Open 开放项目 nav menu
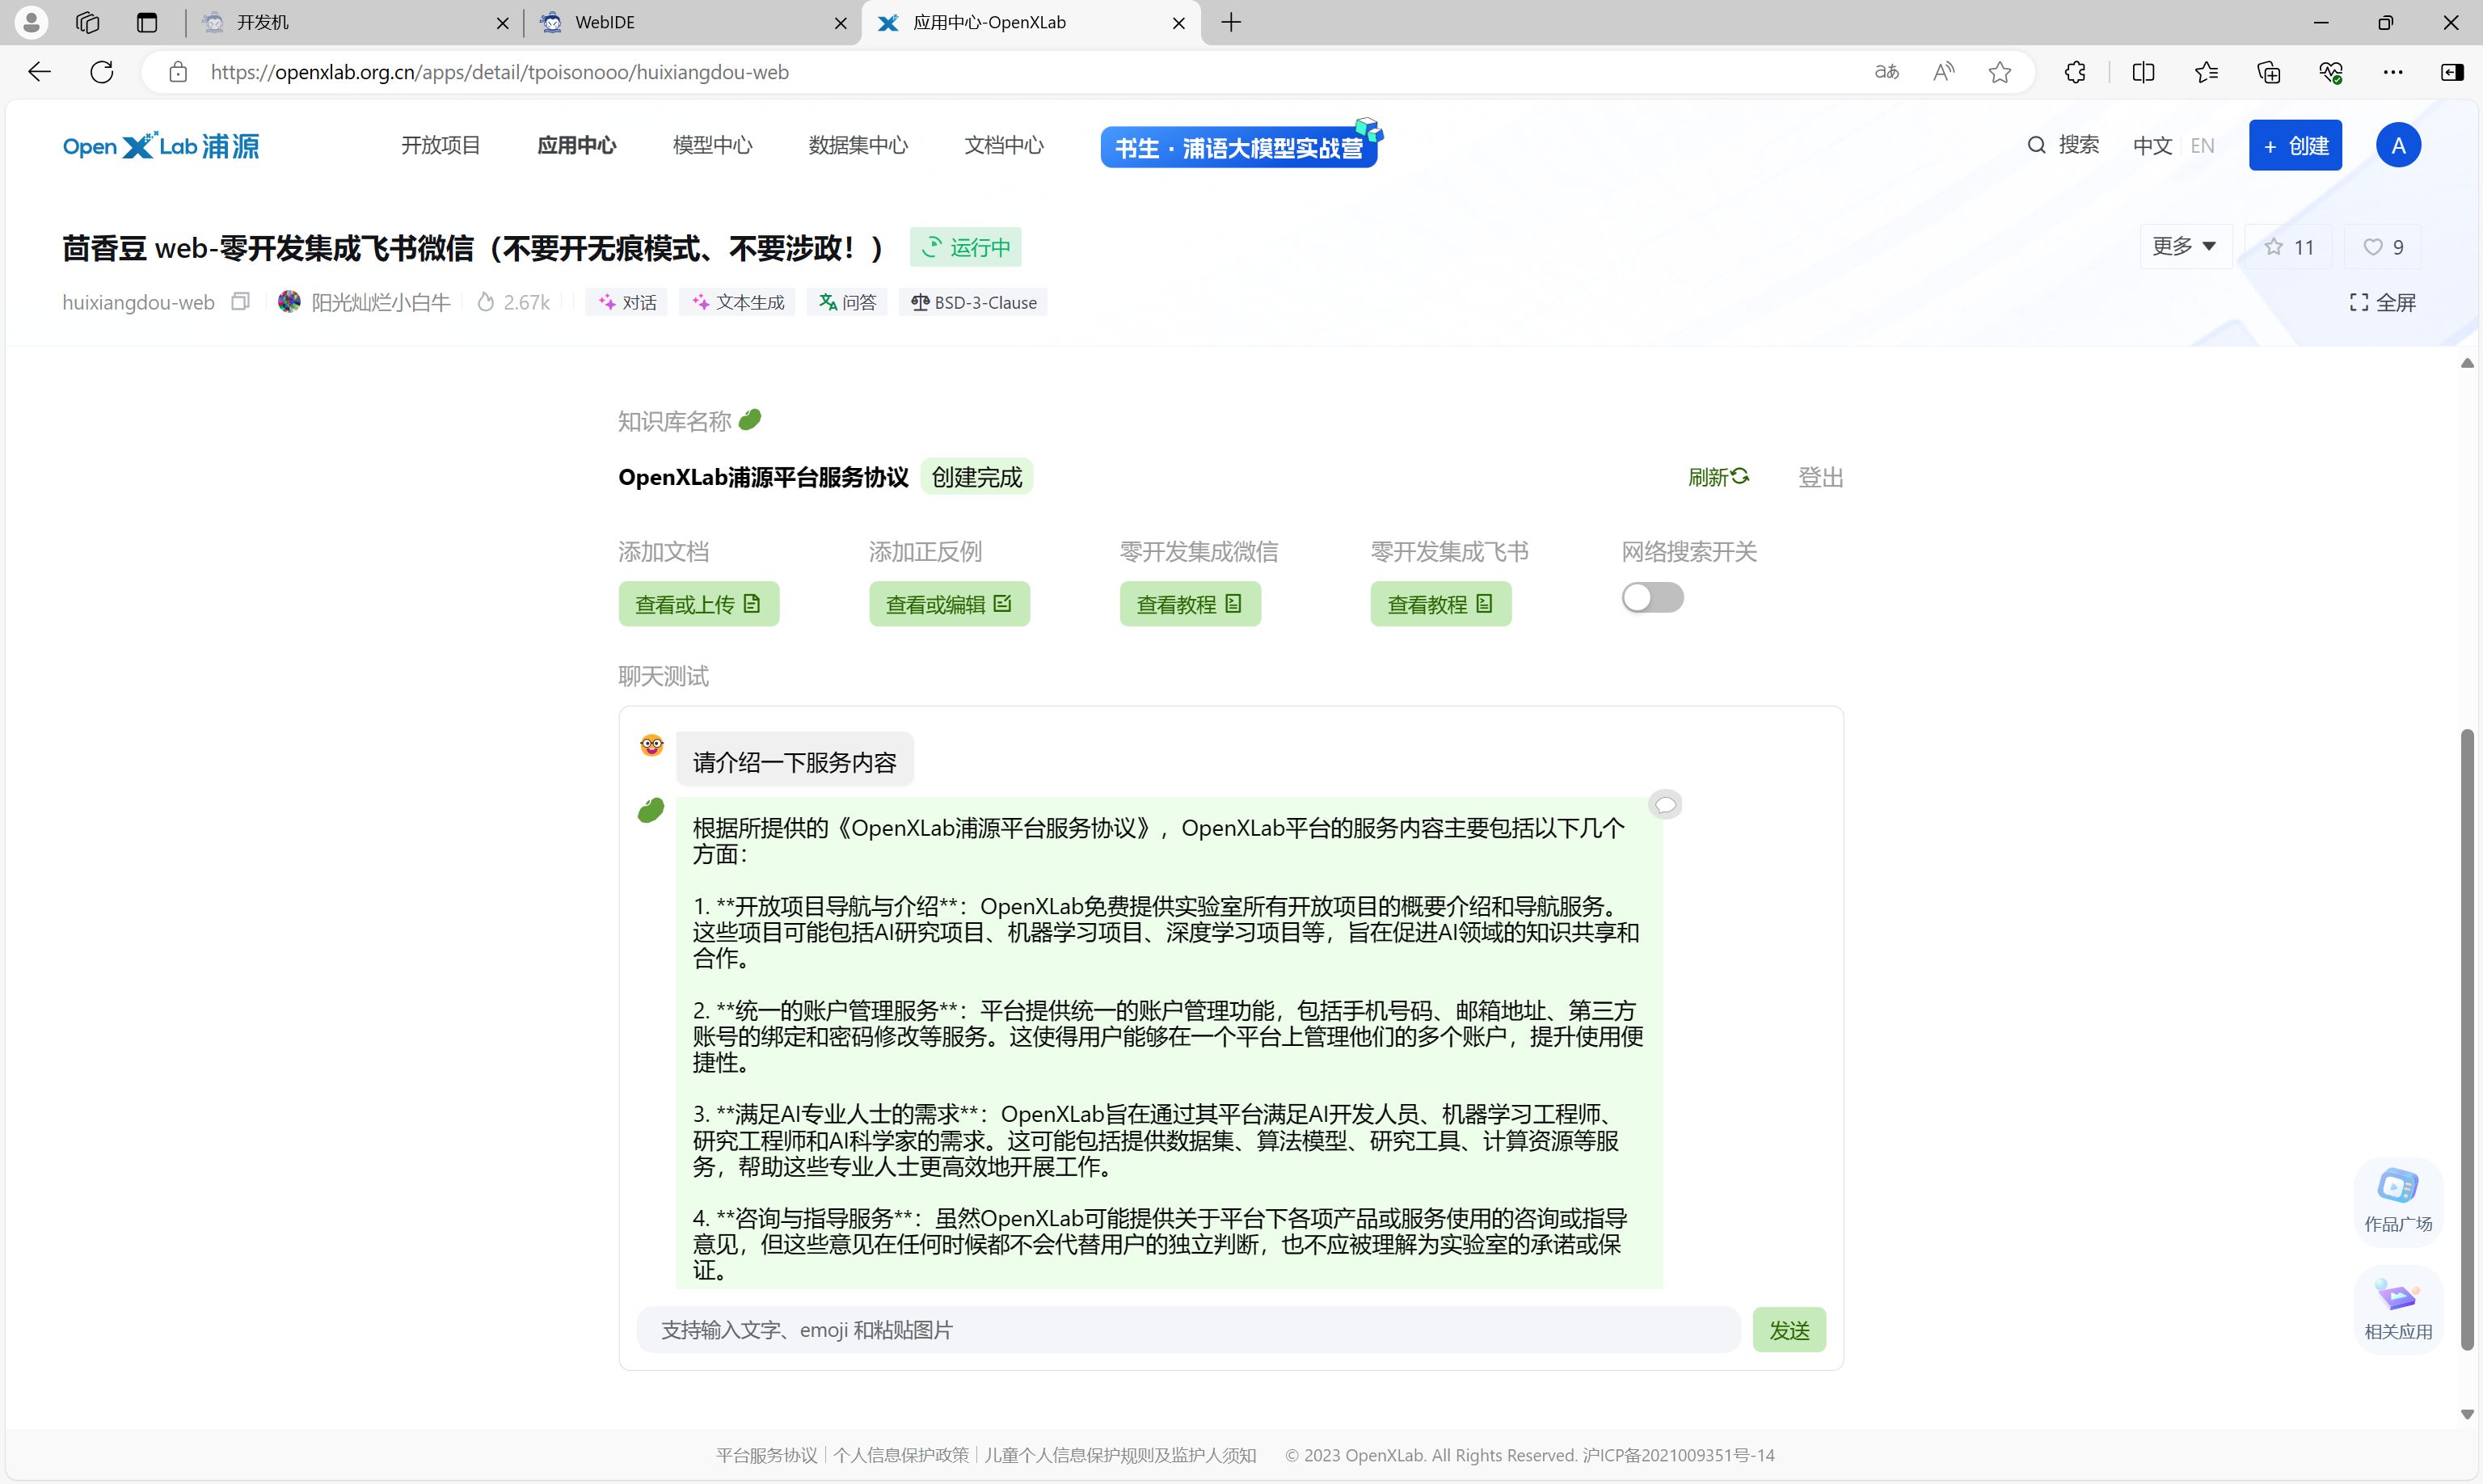Screen dimensions: 2483x1484 point(441,145)
